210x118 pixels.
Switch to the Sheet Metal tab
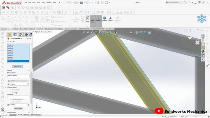(x=23, y=29)
